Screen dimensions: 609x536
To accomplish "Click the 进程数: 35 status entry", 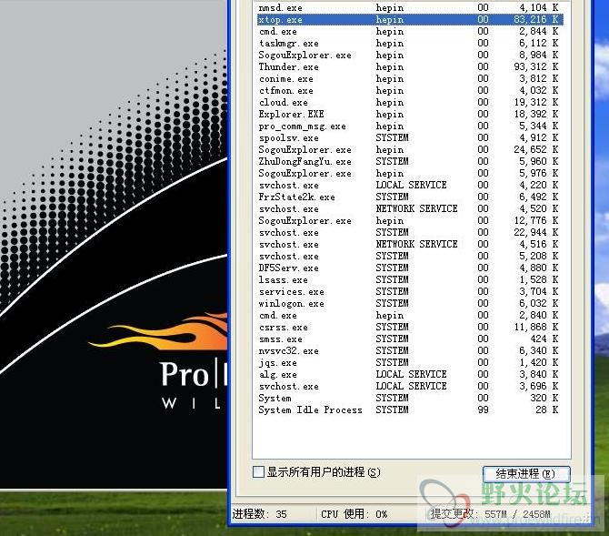I will tap(260, 514).
